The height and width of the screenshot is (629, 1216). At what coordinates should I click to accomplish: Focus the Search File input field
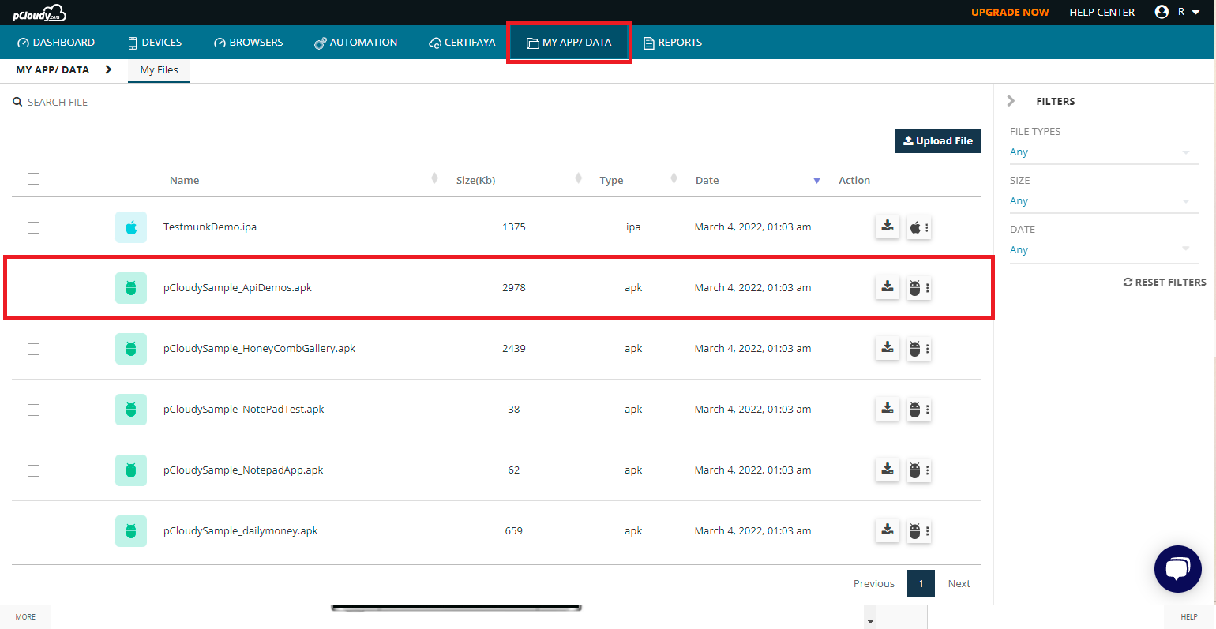pos(58,102)
